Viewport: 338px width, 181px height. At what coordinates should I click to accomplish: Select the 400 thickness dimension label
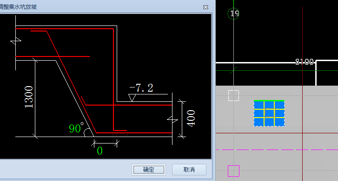tap(191, 118)
